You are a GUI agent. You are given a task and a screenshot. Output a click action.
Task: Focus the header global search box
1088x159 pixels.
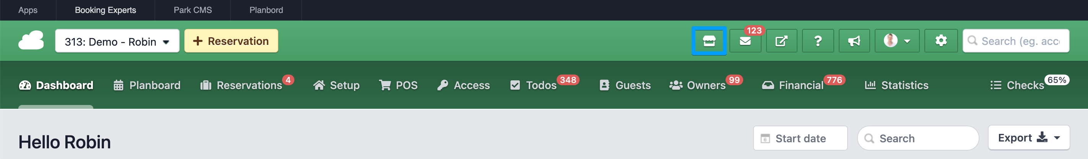click(x=1016, y=41)
